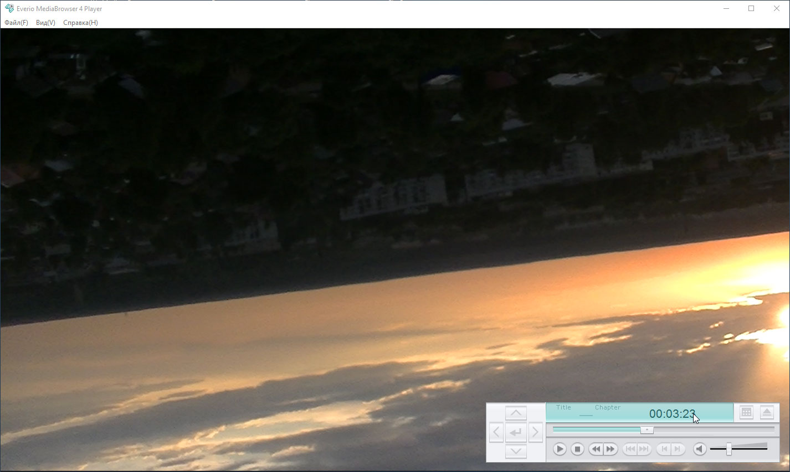Open the Файл(F) menu
The width and height of the screenshot is (790, 472).
[x=16, y=23]
